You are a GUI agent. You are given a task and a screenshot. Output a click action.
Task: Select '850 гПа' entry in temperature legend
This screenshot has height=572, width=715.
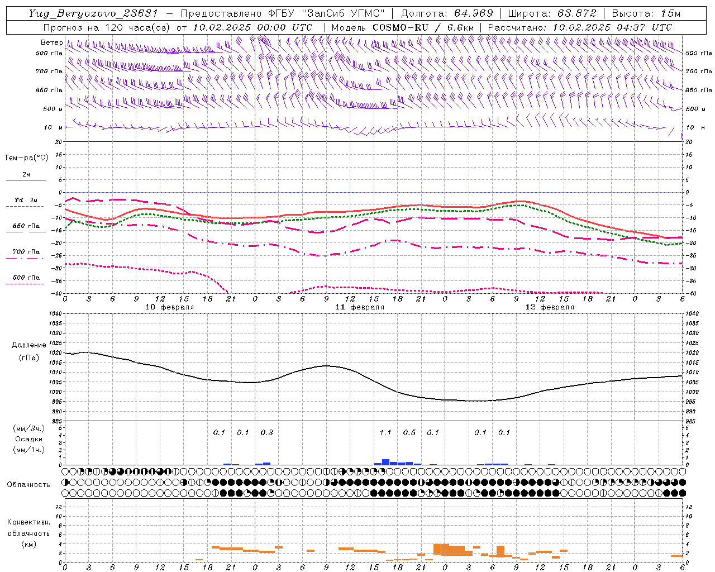tap(26, 226)
